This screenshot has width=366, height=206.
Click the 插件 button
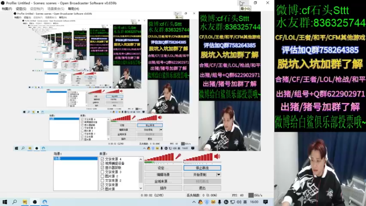[x=163, y=188]
